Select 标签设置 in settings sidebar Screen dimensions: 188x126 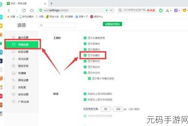(x=21, y=52)
